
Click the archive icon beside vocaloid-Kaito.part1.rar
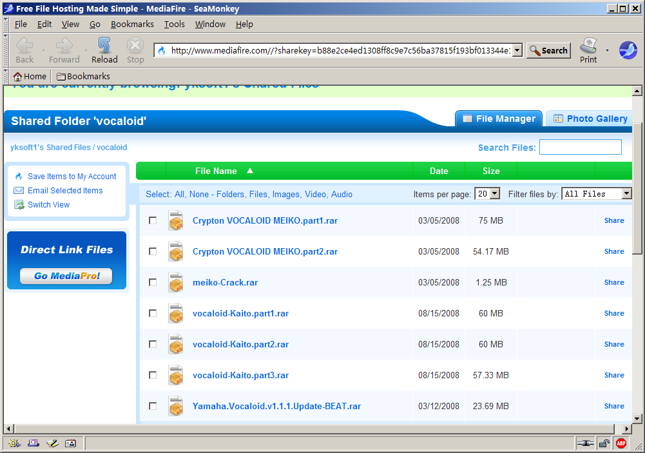(x=176, y=313)
